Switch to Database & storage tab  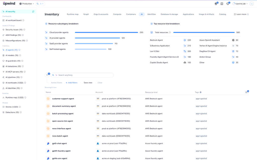[x=169, y=14]
